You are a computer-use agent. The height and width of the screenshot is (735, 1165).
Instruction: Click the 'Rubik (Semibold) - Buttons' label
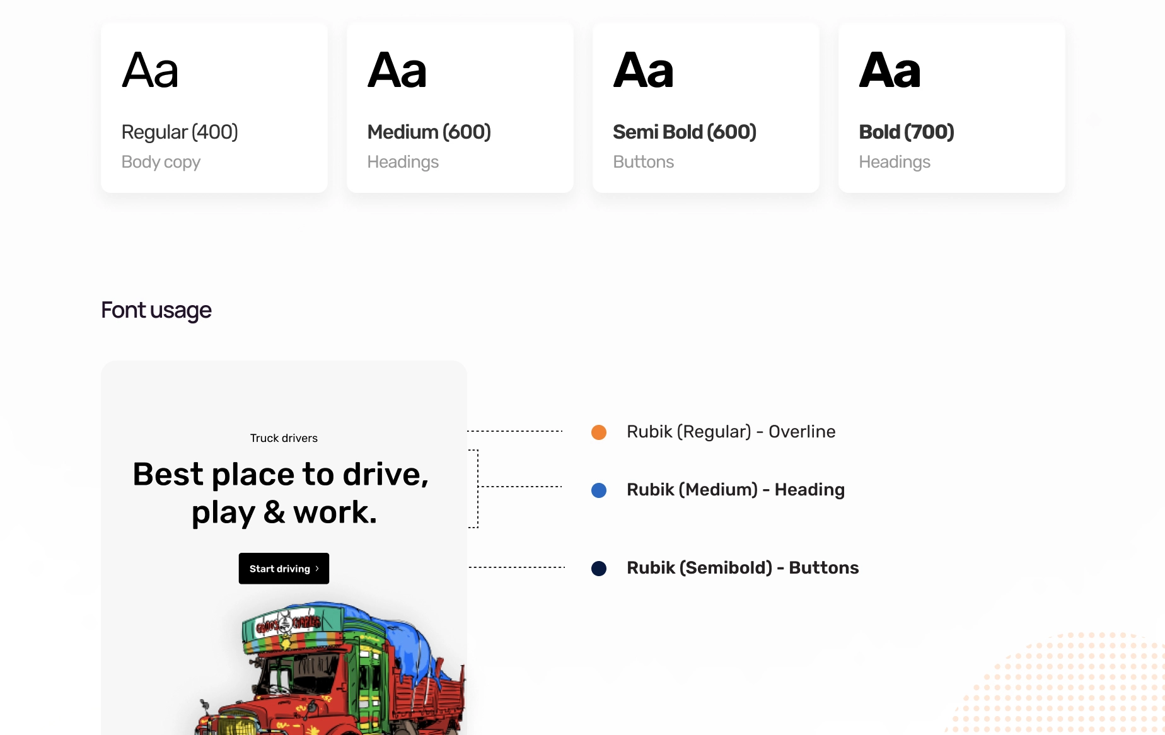point(743,568)
